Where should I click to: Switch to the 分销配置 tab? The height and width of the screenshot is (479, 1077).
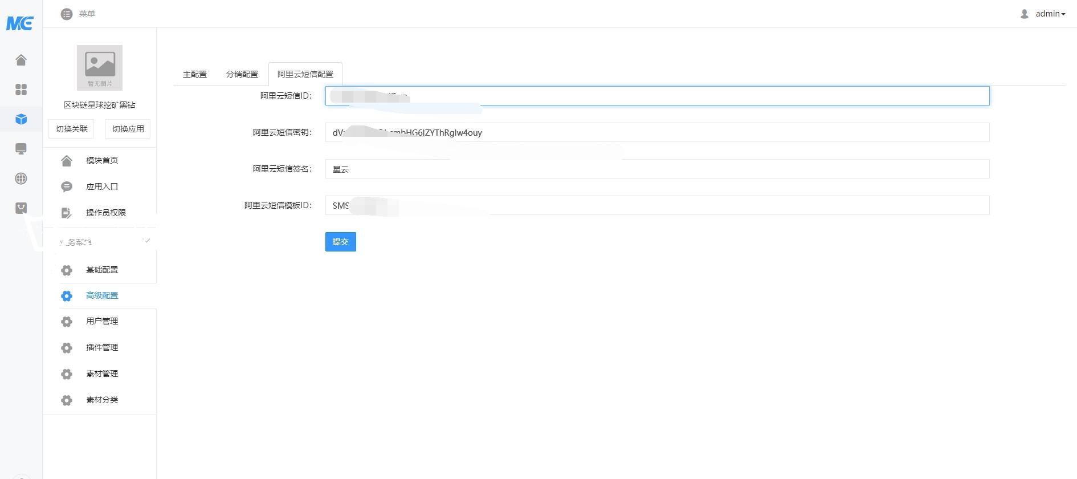coord(242,74)
